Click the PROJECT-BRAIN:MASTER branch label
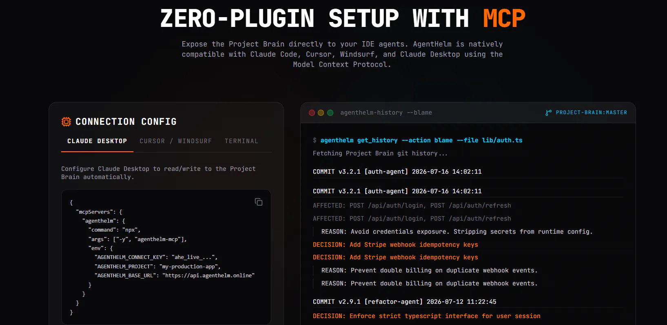This screenshot has width=667, height=325. [x=592, y=113]
